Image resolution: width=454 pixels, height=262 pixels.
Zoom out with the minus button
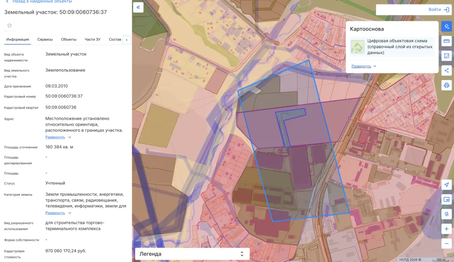tap(446, 243)
